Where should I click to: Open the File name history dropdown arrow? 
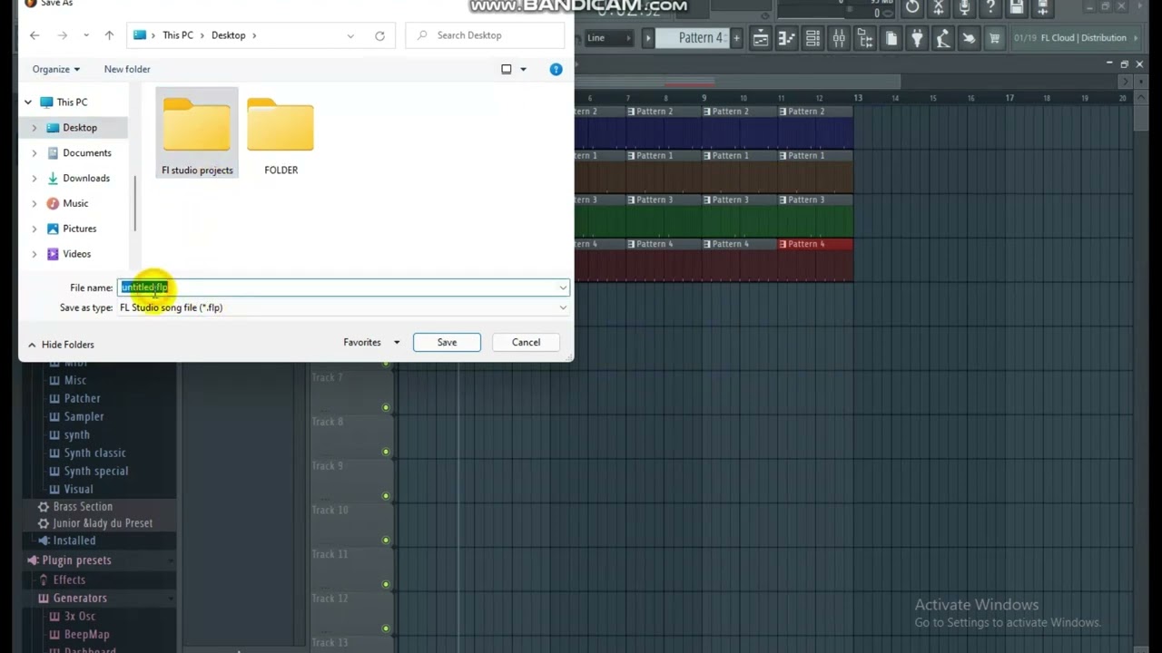point(563,288)
